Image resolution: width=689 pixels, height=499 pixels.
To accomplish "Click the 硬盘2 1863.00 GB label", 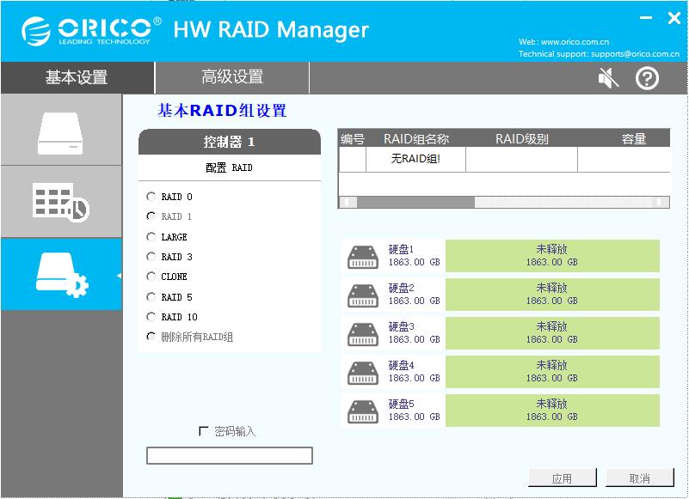I will coord(414,295).
